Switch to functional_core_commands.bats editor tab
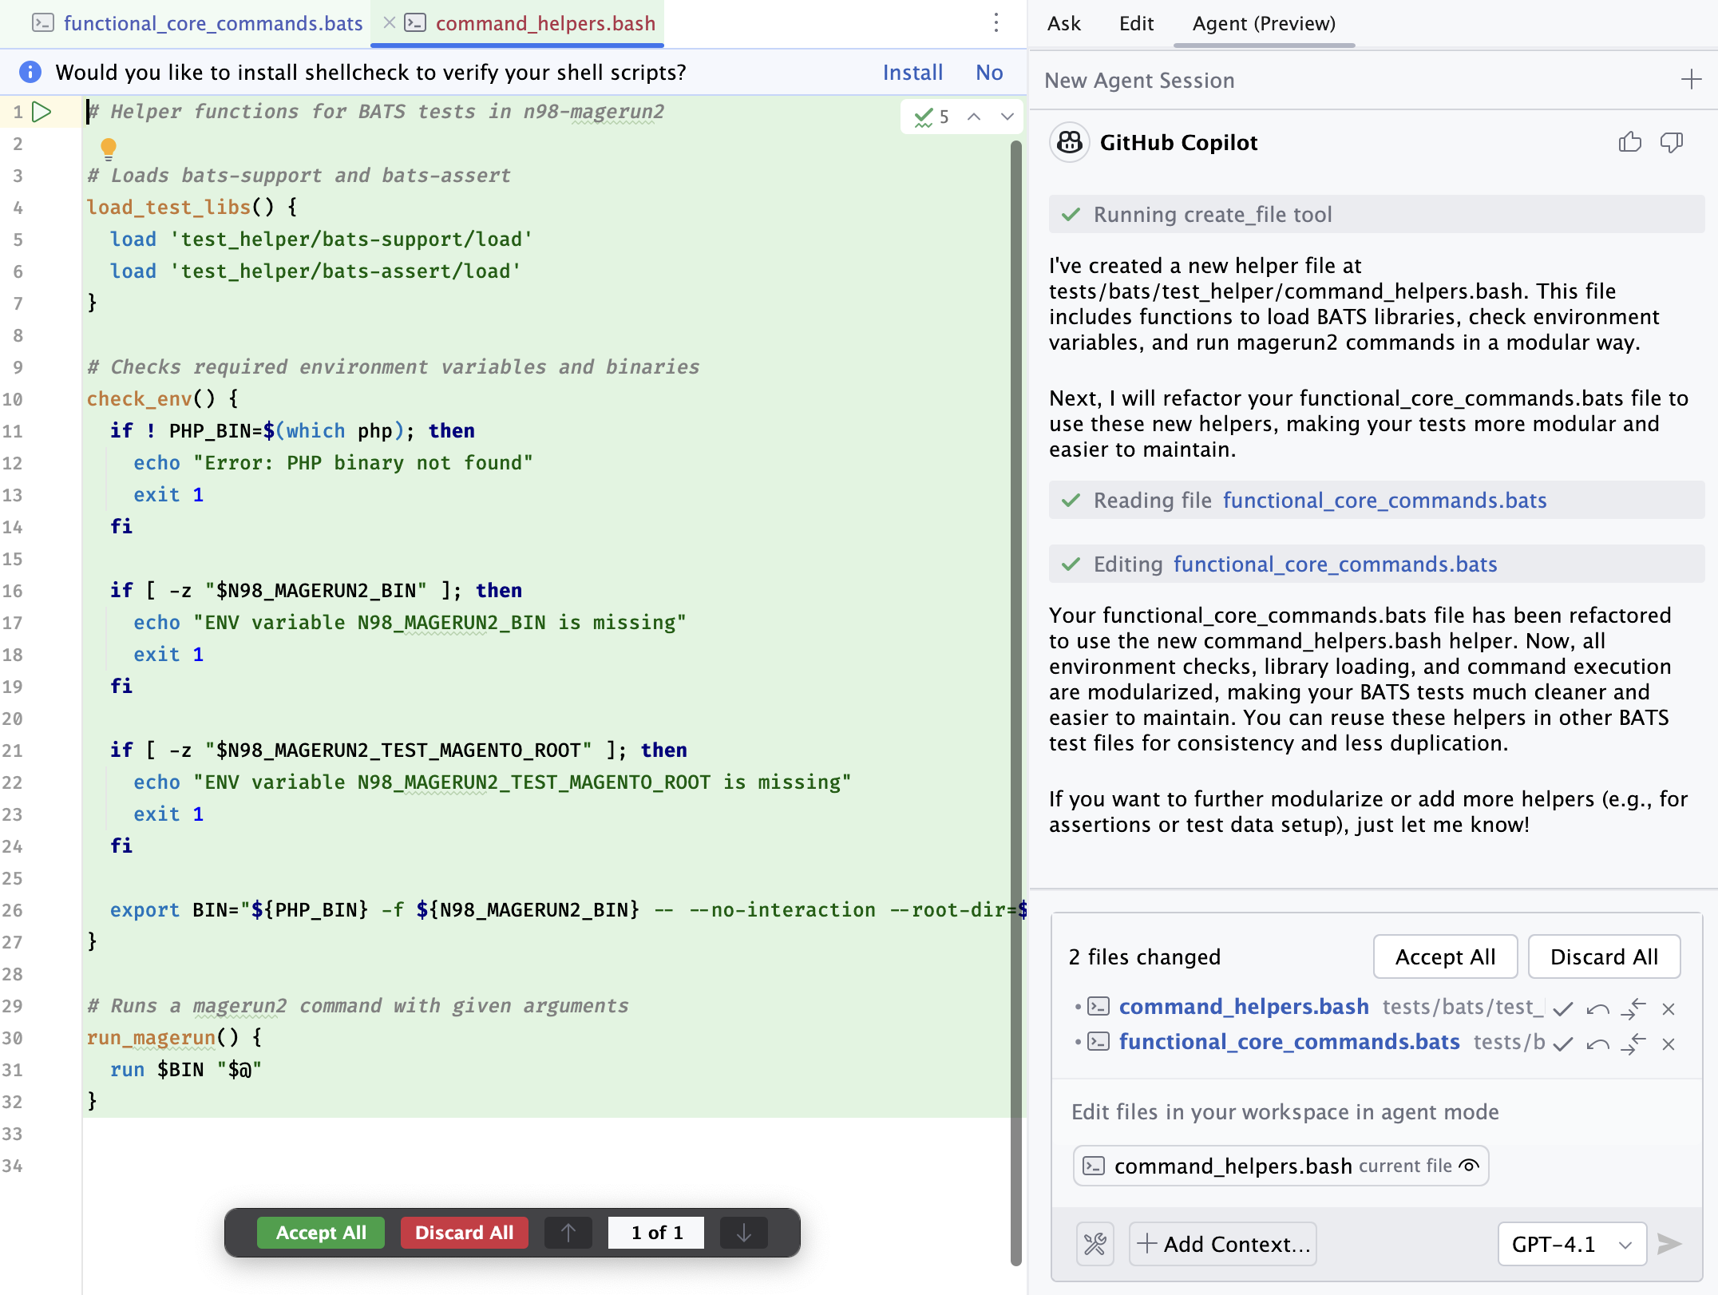 [197, 23]
